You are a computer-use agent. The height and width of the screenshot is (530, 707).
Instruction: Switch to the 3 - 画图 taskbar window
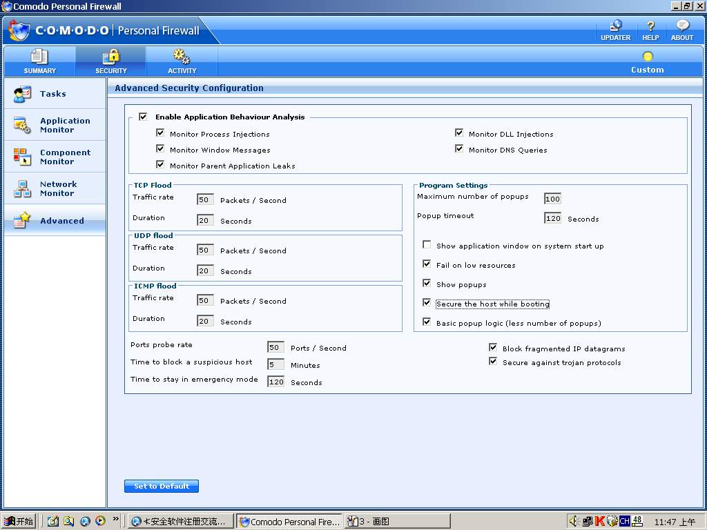(397, 522)
